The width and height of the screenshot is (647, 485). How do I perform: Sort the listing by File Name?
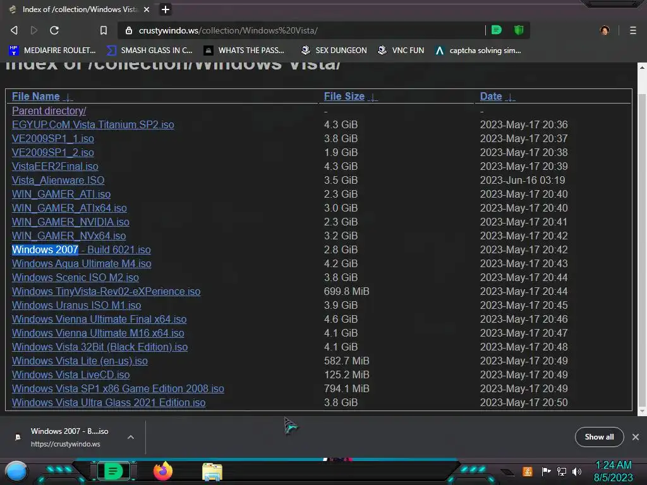tap(35, 97)
